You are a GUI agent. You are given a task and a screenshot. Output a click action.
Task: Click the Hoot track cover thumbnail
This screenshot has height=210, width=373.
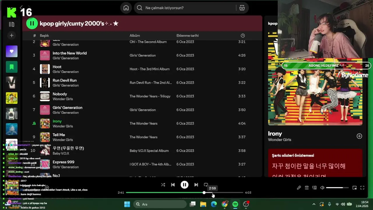45,69
